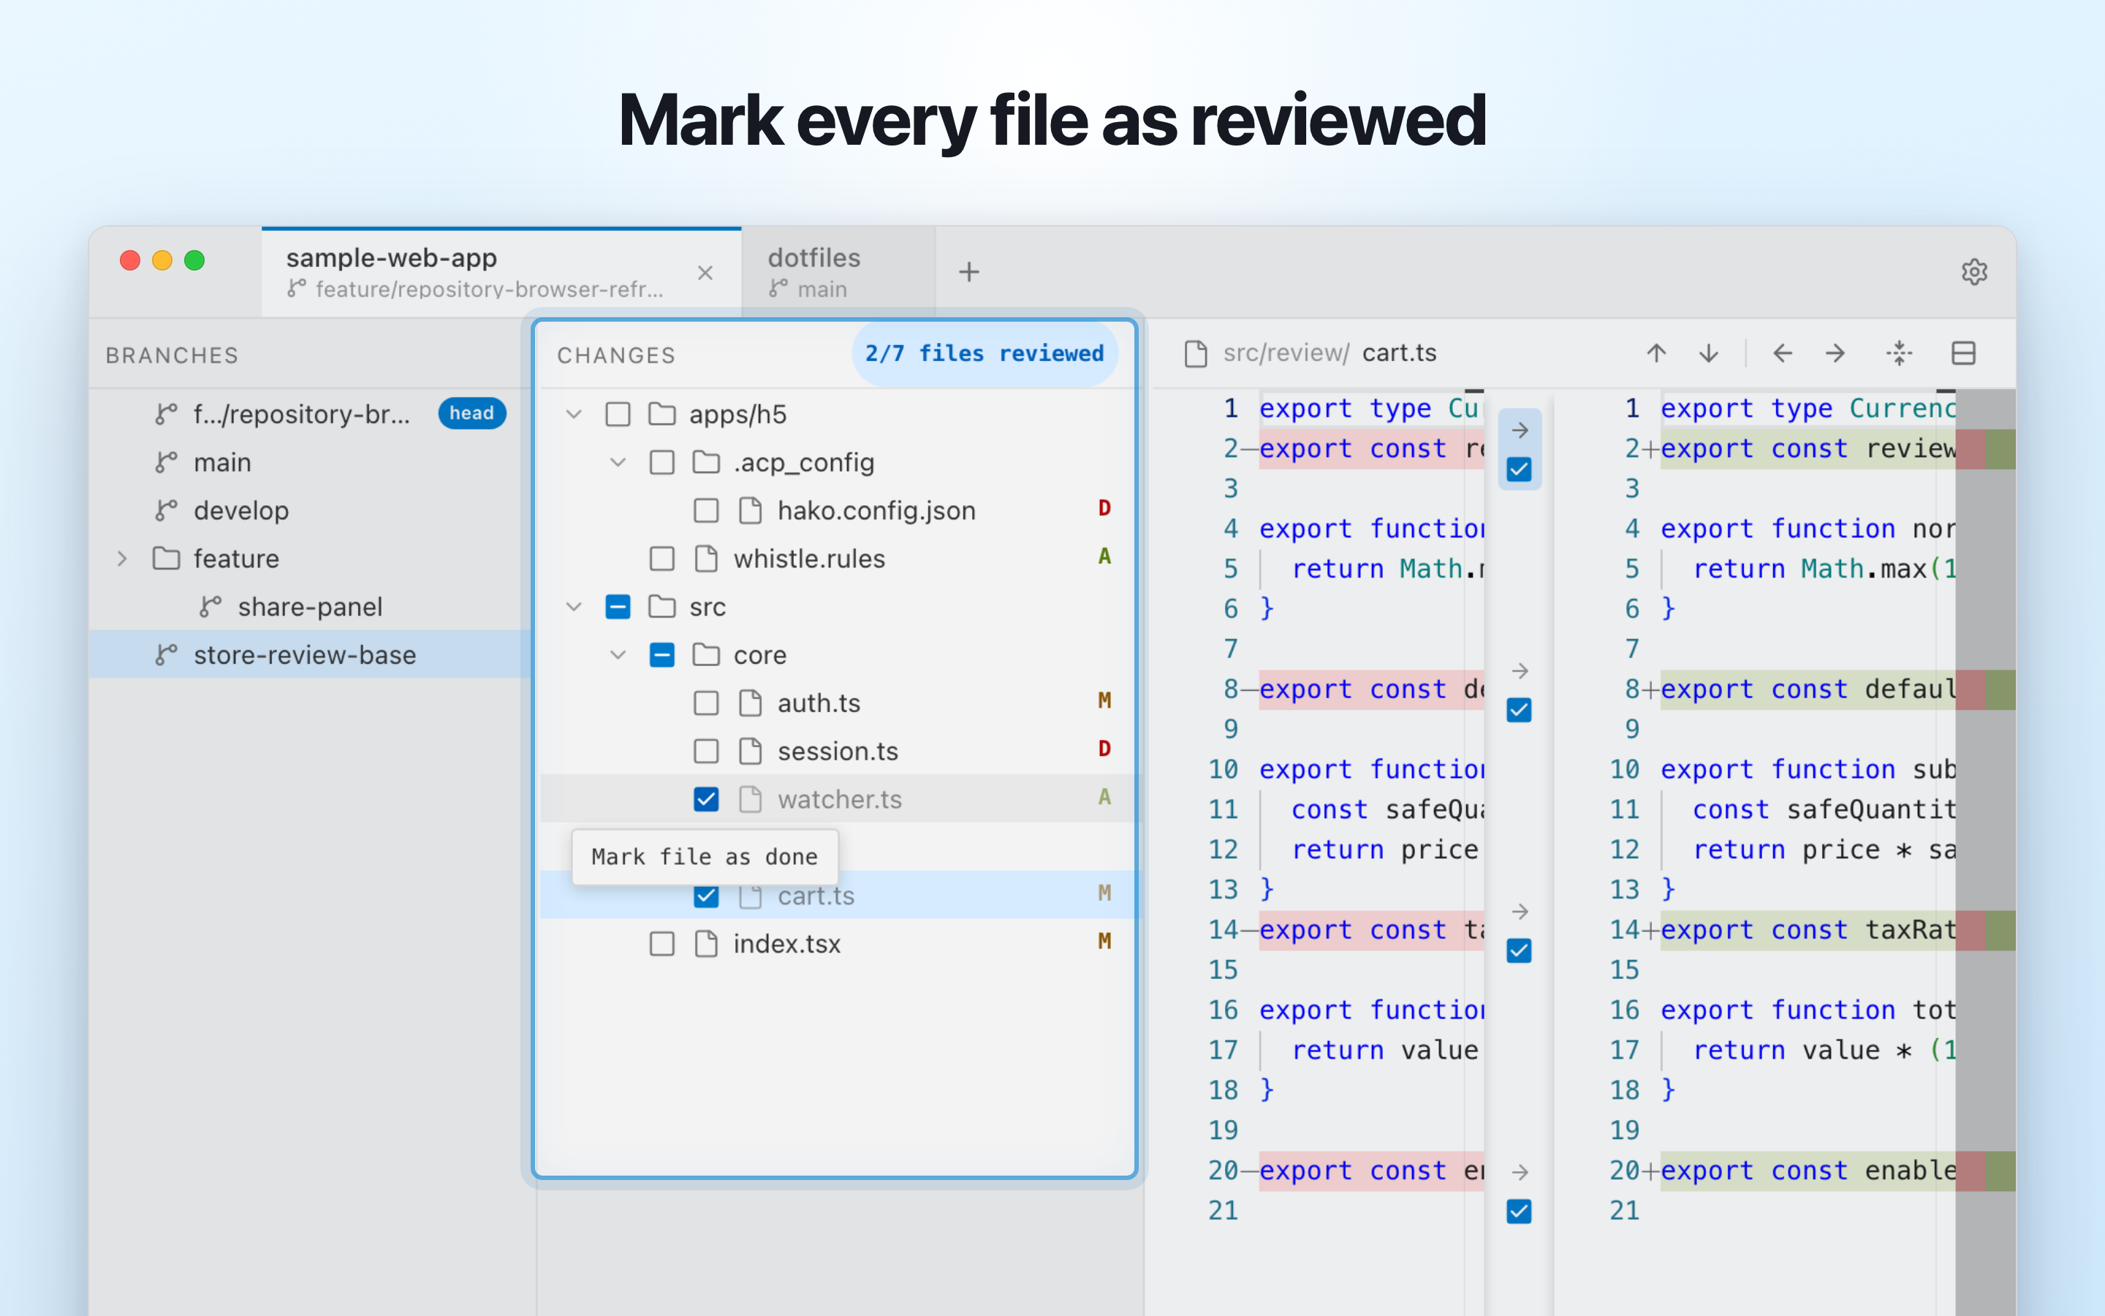Close the sample-web-app tab
Image resolution: width=2105 pixels, height=1316 pixels.
(705, 273)
